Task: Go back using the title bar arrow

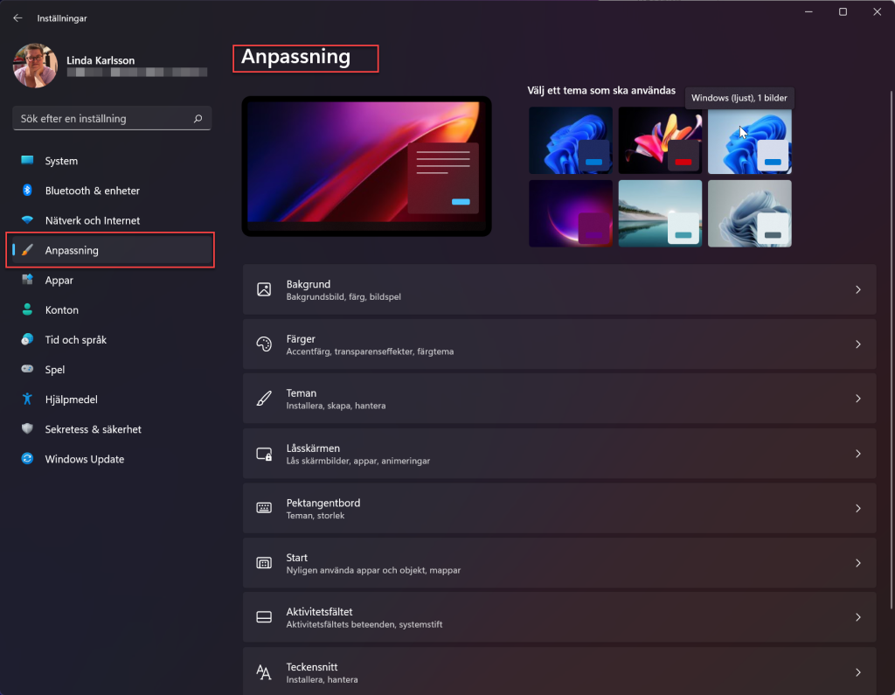Action: point(17,18)
